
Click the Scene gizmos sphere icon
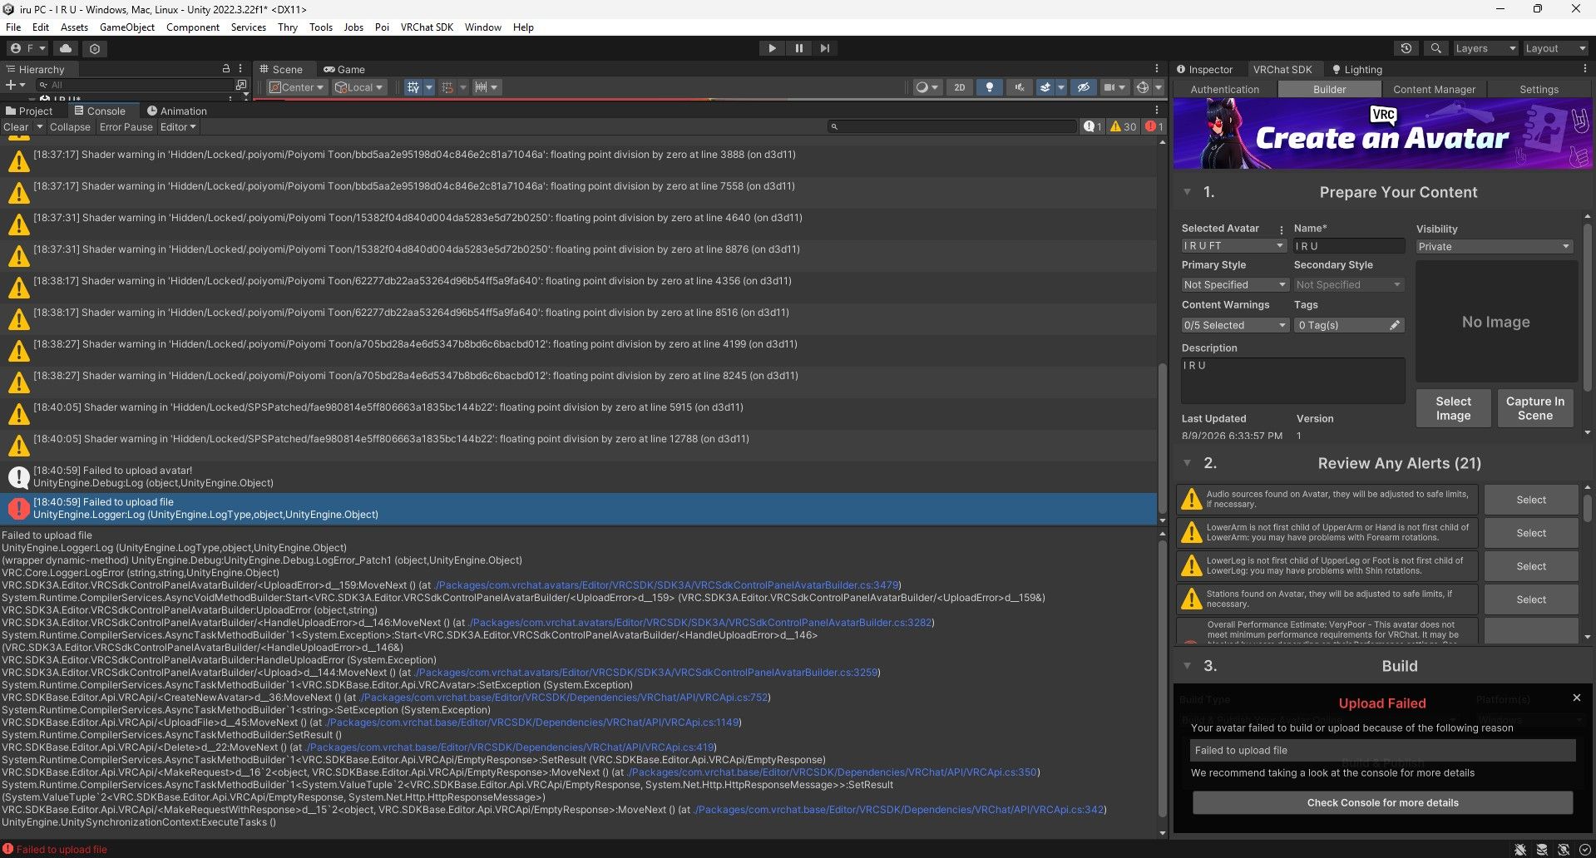pos(1143,87)
